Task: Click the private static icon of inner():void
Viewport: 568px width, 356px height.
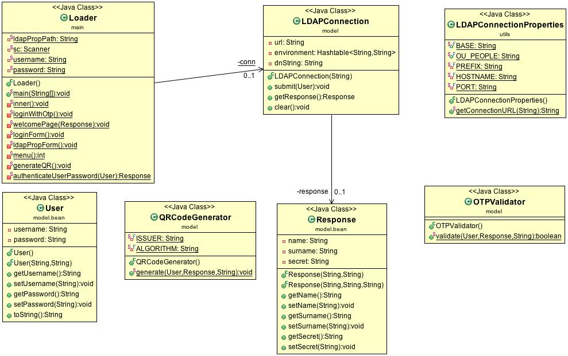Action: click(9, 104)
